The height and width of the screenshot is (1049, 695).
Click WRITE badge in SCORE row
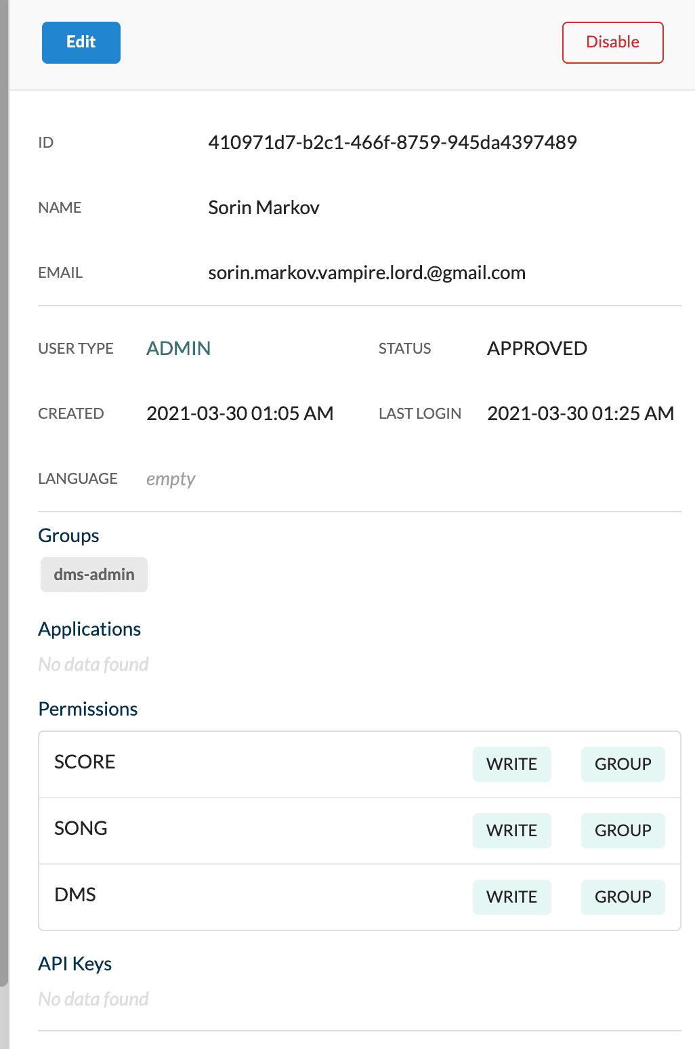coord(512,764)
